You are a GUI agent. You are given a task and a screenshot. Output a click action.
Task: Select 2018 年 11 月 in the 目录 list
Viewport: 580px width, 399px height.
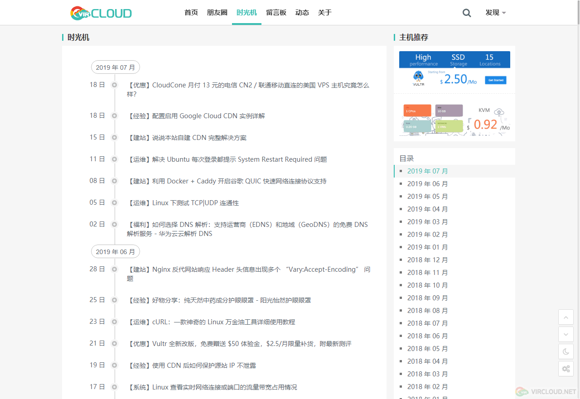point(427,273)
